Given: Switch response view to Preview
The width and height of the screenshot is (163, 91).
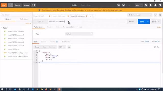Looking at the screenshot, I should [x=52, y=47].
